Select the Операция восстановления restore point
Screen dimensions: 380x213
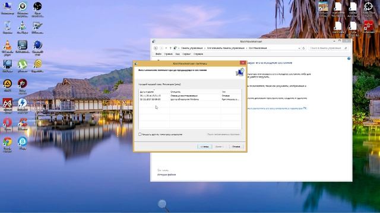(190, 96)
